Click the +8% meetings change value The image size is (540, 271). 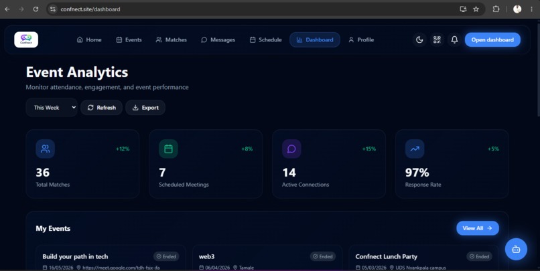click(247, 149)
